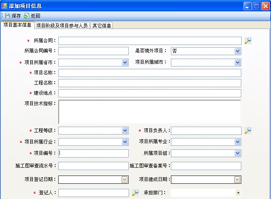Open the 其它信息 tab
Image resolution: width=271 pixels, height=199 pixels.
(102, 26)
